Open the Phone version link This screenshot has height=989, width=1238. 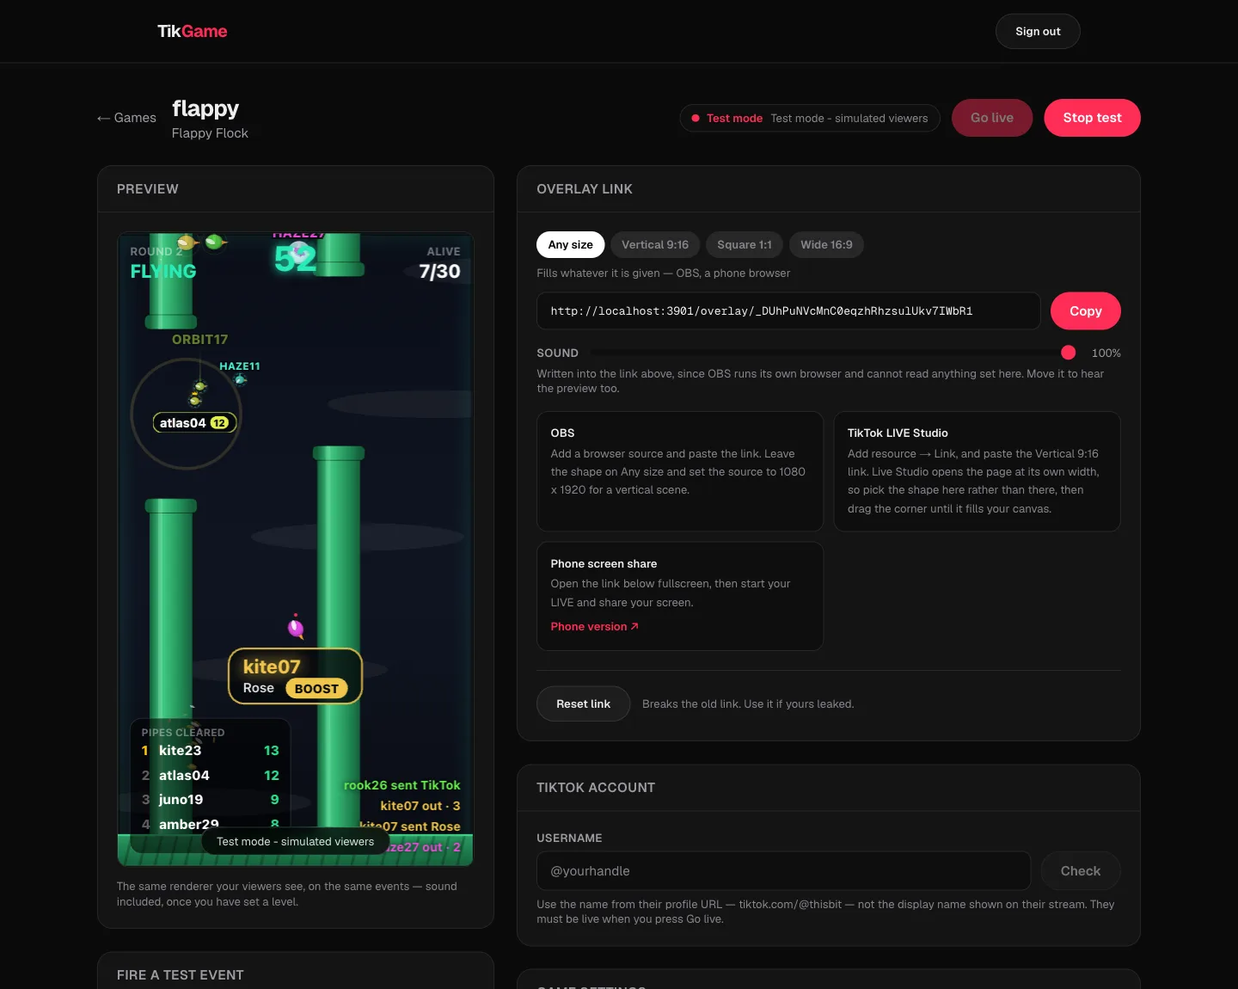pos(594,626)
